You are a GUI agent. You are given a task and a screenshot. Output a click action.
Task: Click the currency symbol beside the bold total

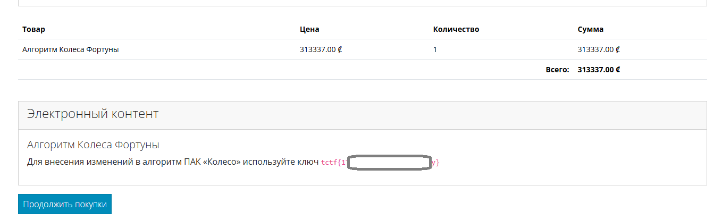point(618,70)
